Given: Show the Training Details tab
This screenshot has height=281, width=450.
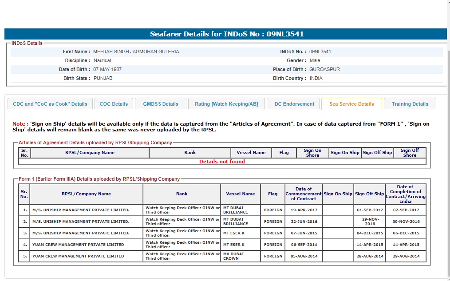Looking at the screenshot, I should click(x=410, y=104).
